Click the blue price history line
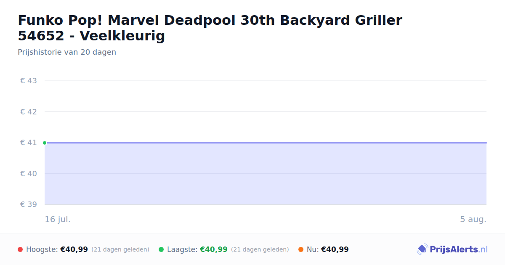 click(266, 143)
